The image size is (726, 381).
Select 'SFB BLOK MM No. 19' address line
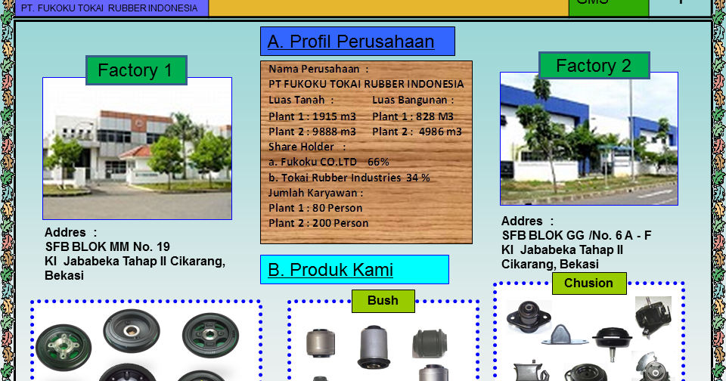pos(107,246)
